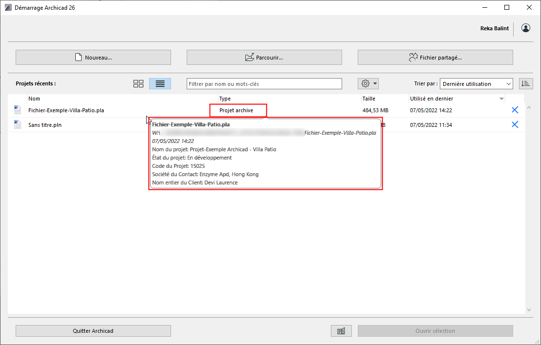Open the Trier par Dernière utilisation dropdown
Screen dimensions: 541x345
tap(476, 84)
